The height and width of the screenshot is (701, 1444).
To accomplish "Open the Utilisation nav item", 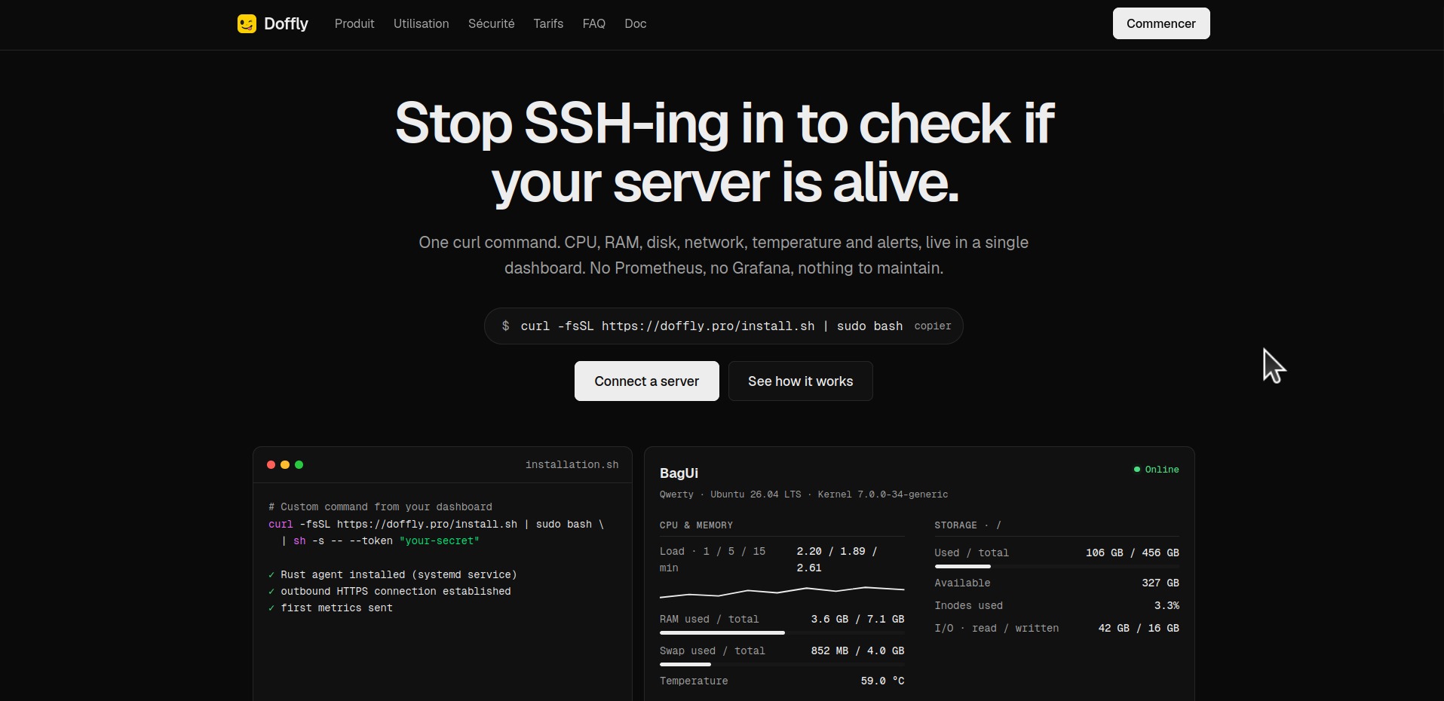I will pyautogui.click(x=421, y=24).
